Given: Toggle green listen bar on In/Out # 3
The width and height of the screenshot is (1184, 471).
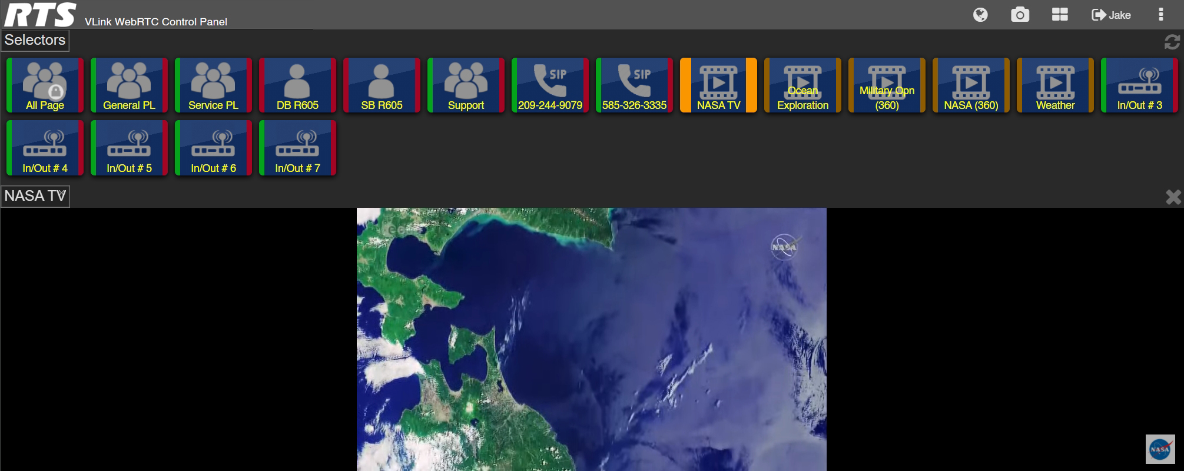Looking at the screenshot, I should tap(1104, 85).
